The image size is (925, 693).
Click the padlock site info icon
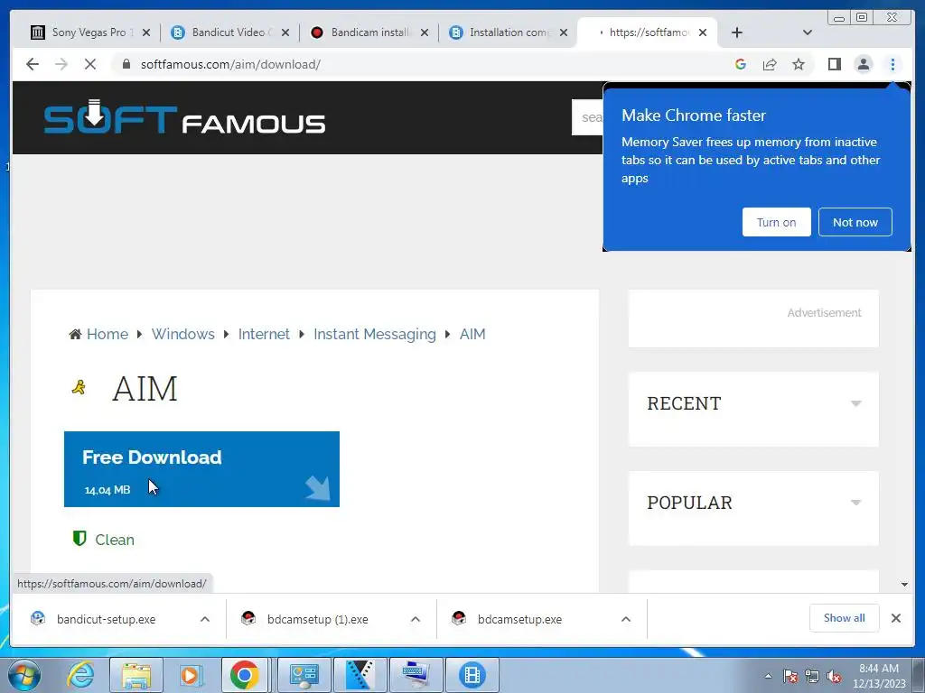click(126, 64)
